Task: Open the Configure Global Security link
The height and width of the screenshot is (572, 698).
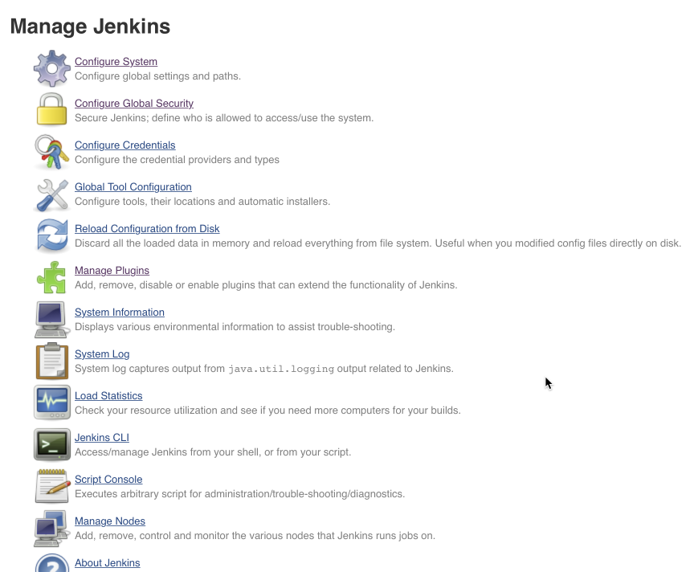Action: click(x=134, y=104)
